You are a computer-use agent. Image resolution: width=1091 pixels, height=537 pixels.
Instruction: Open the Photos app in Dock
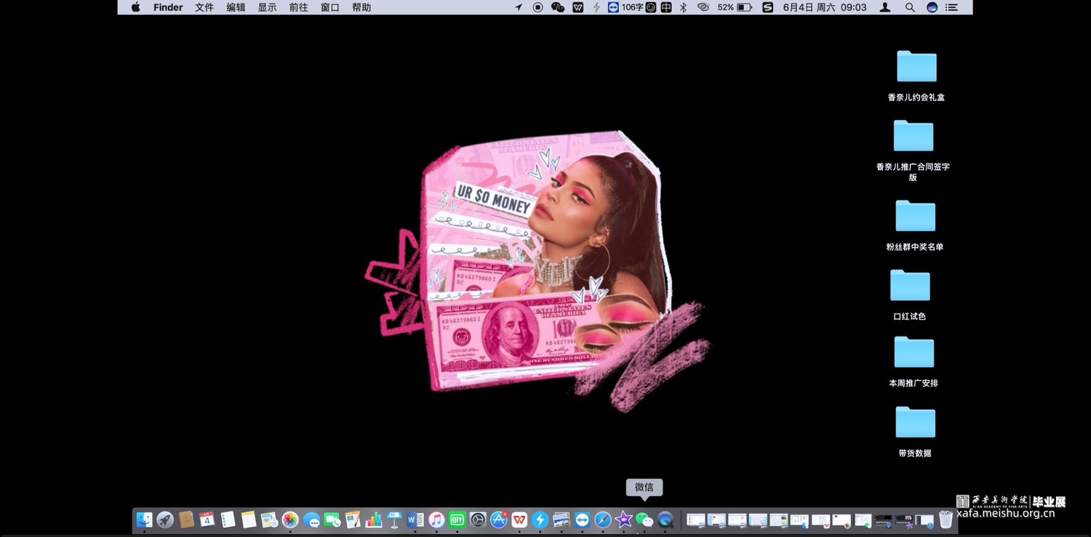[290, 520]
